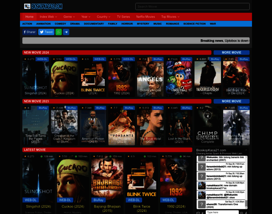Select the HORROR genre category

pyautogui.click(x=127, y=24)
